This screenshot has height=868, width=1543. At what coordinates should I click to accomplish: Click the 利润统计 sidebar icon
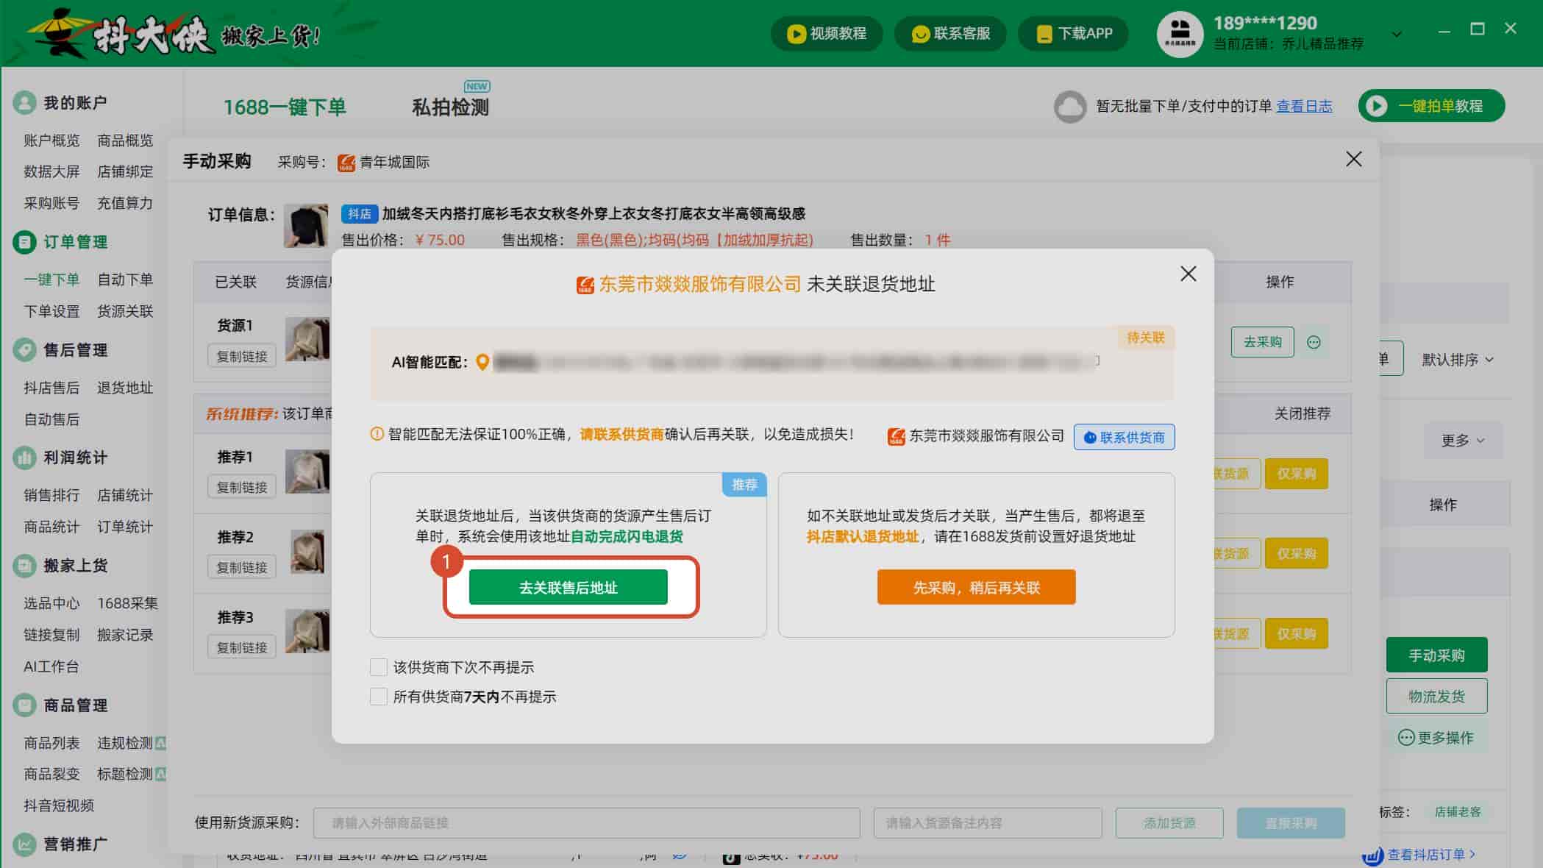[x=24, y=458]
